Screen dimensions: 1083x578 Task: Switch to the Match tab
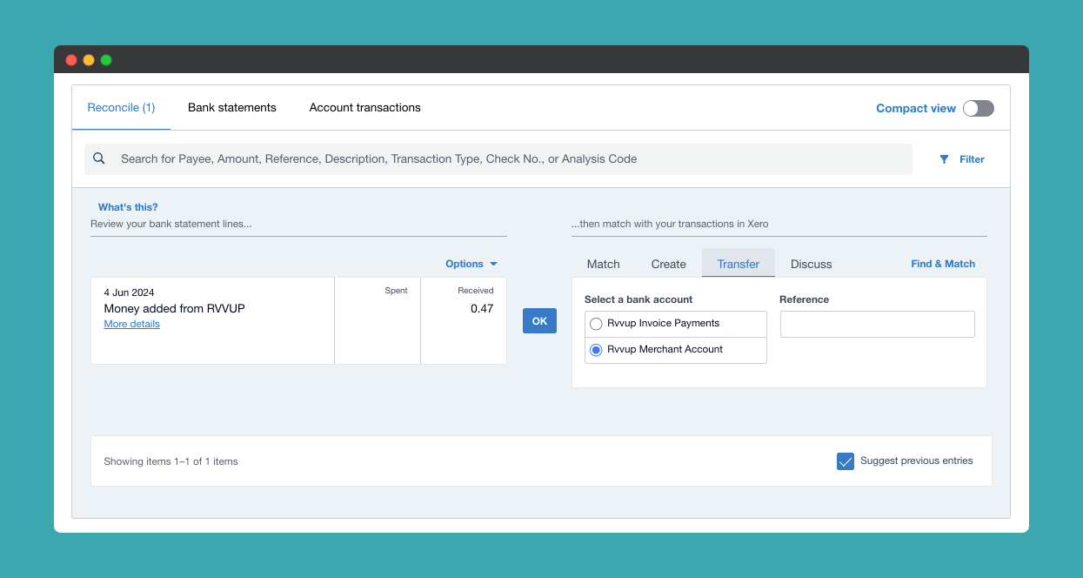tap(603, 264)
